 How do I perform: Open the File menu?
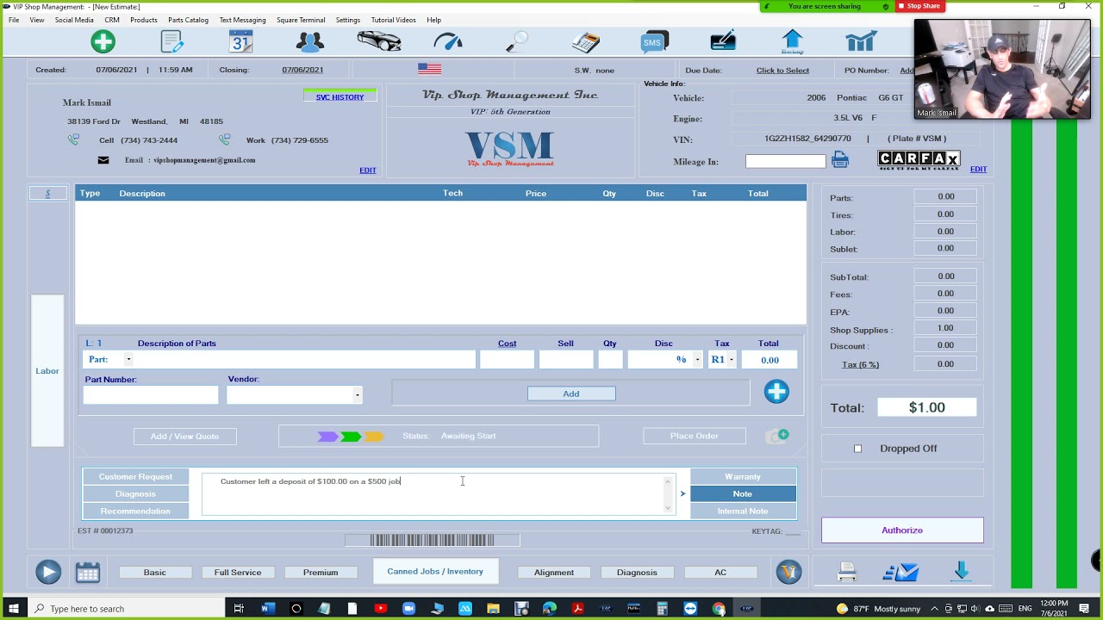pyautogui.click(x=14, y=20)
